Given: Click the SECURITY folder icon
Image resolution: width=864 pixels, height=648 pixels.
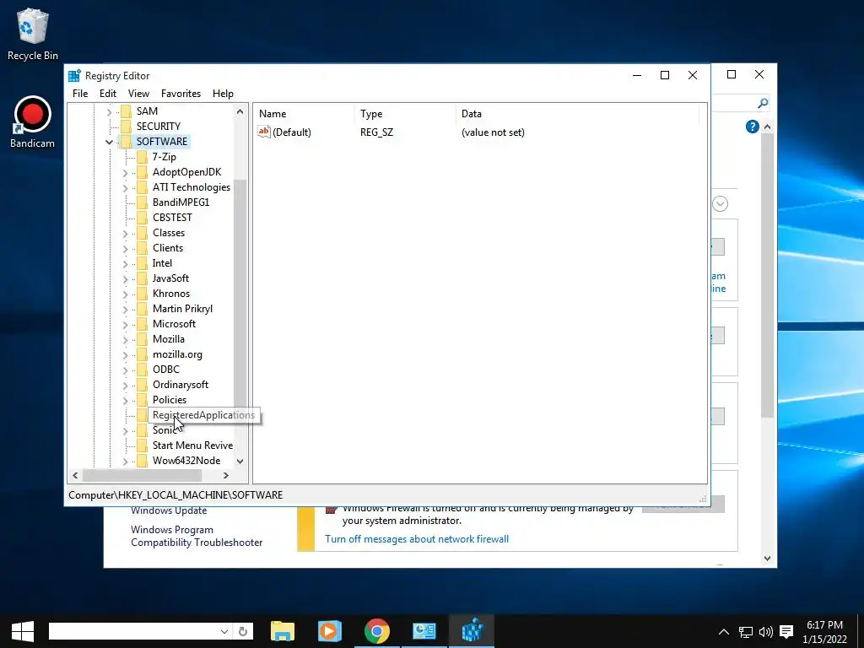Looking at the screenshot, I should (127, 127).
